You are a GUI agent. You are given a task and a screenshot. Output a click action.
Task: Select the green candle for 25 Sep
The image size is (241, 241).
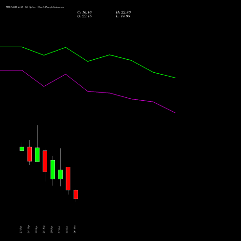37,155
